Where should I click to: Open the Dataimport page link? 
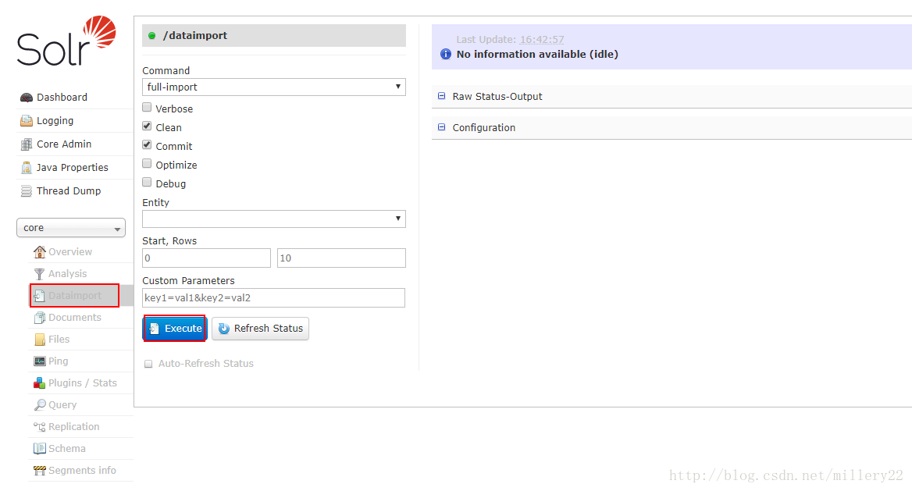pyautogui.click(x=75, y=296)
